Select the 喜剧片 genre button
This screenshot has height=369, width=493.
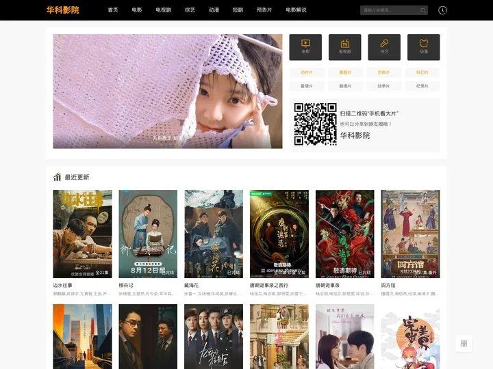pyautogui.click(x=345, y=72)
